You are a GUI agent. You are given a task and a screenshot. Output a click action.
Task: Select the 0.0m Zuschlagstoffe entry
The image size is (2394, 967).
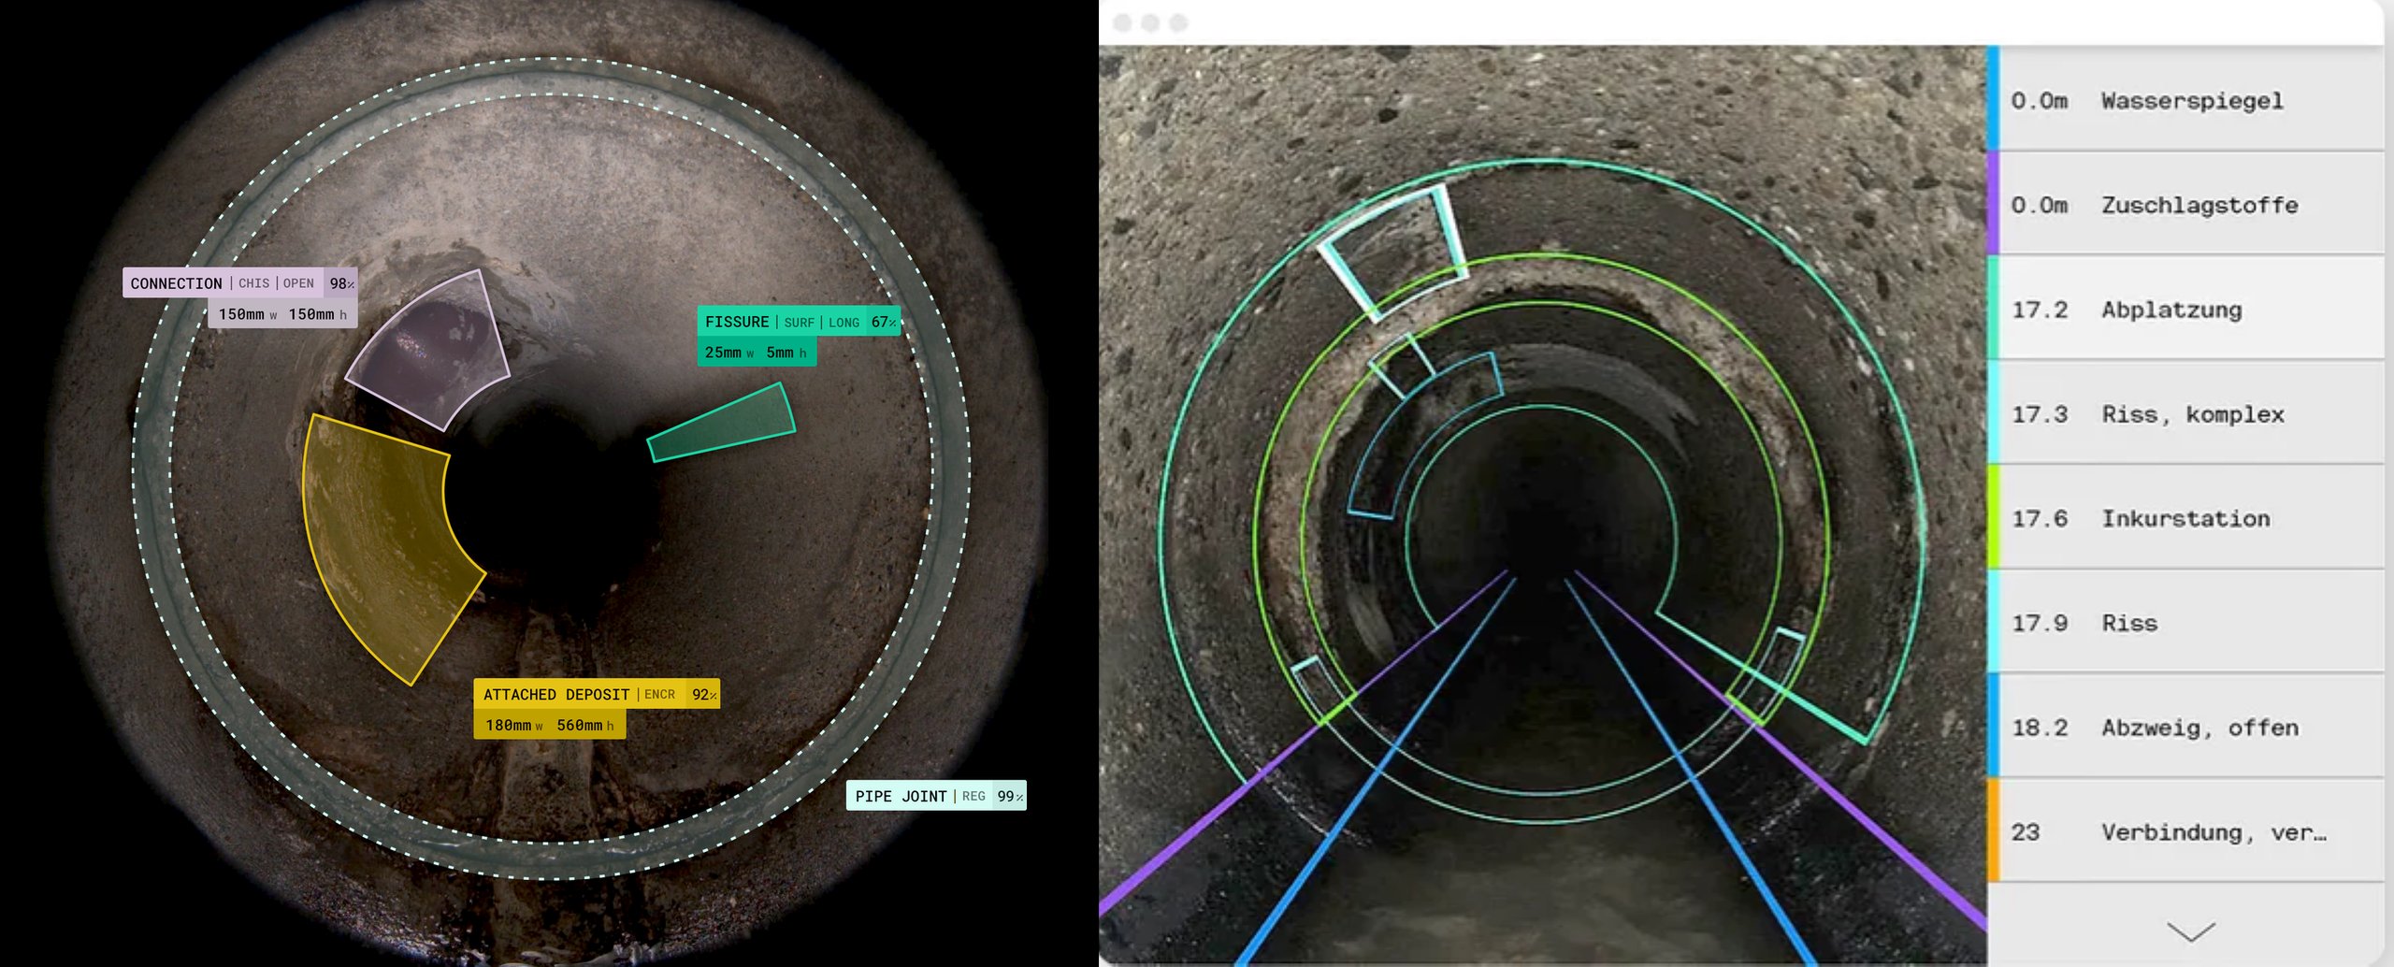pyautogui.click(x=2190, y=205)
